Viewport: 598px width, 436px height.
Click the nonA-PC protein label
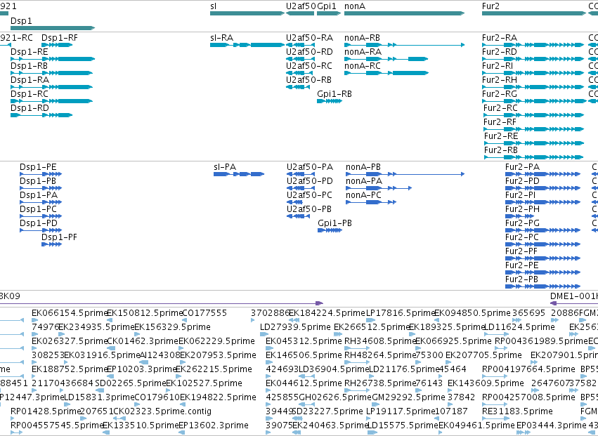tap(363, 195)
